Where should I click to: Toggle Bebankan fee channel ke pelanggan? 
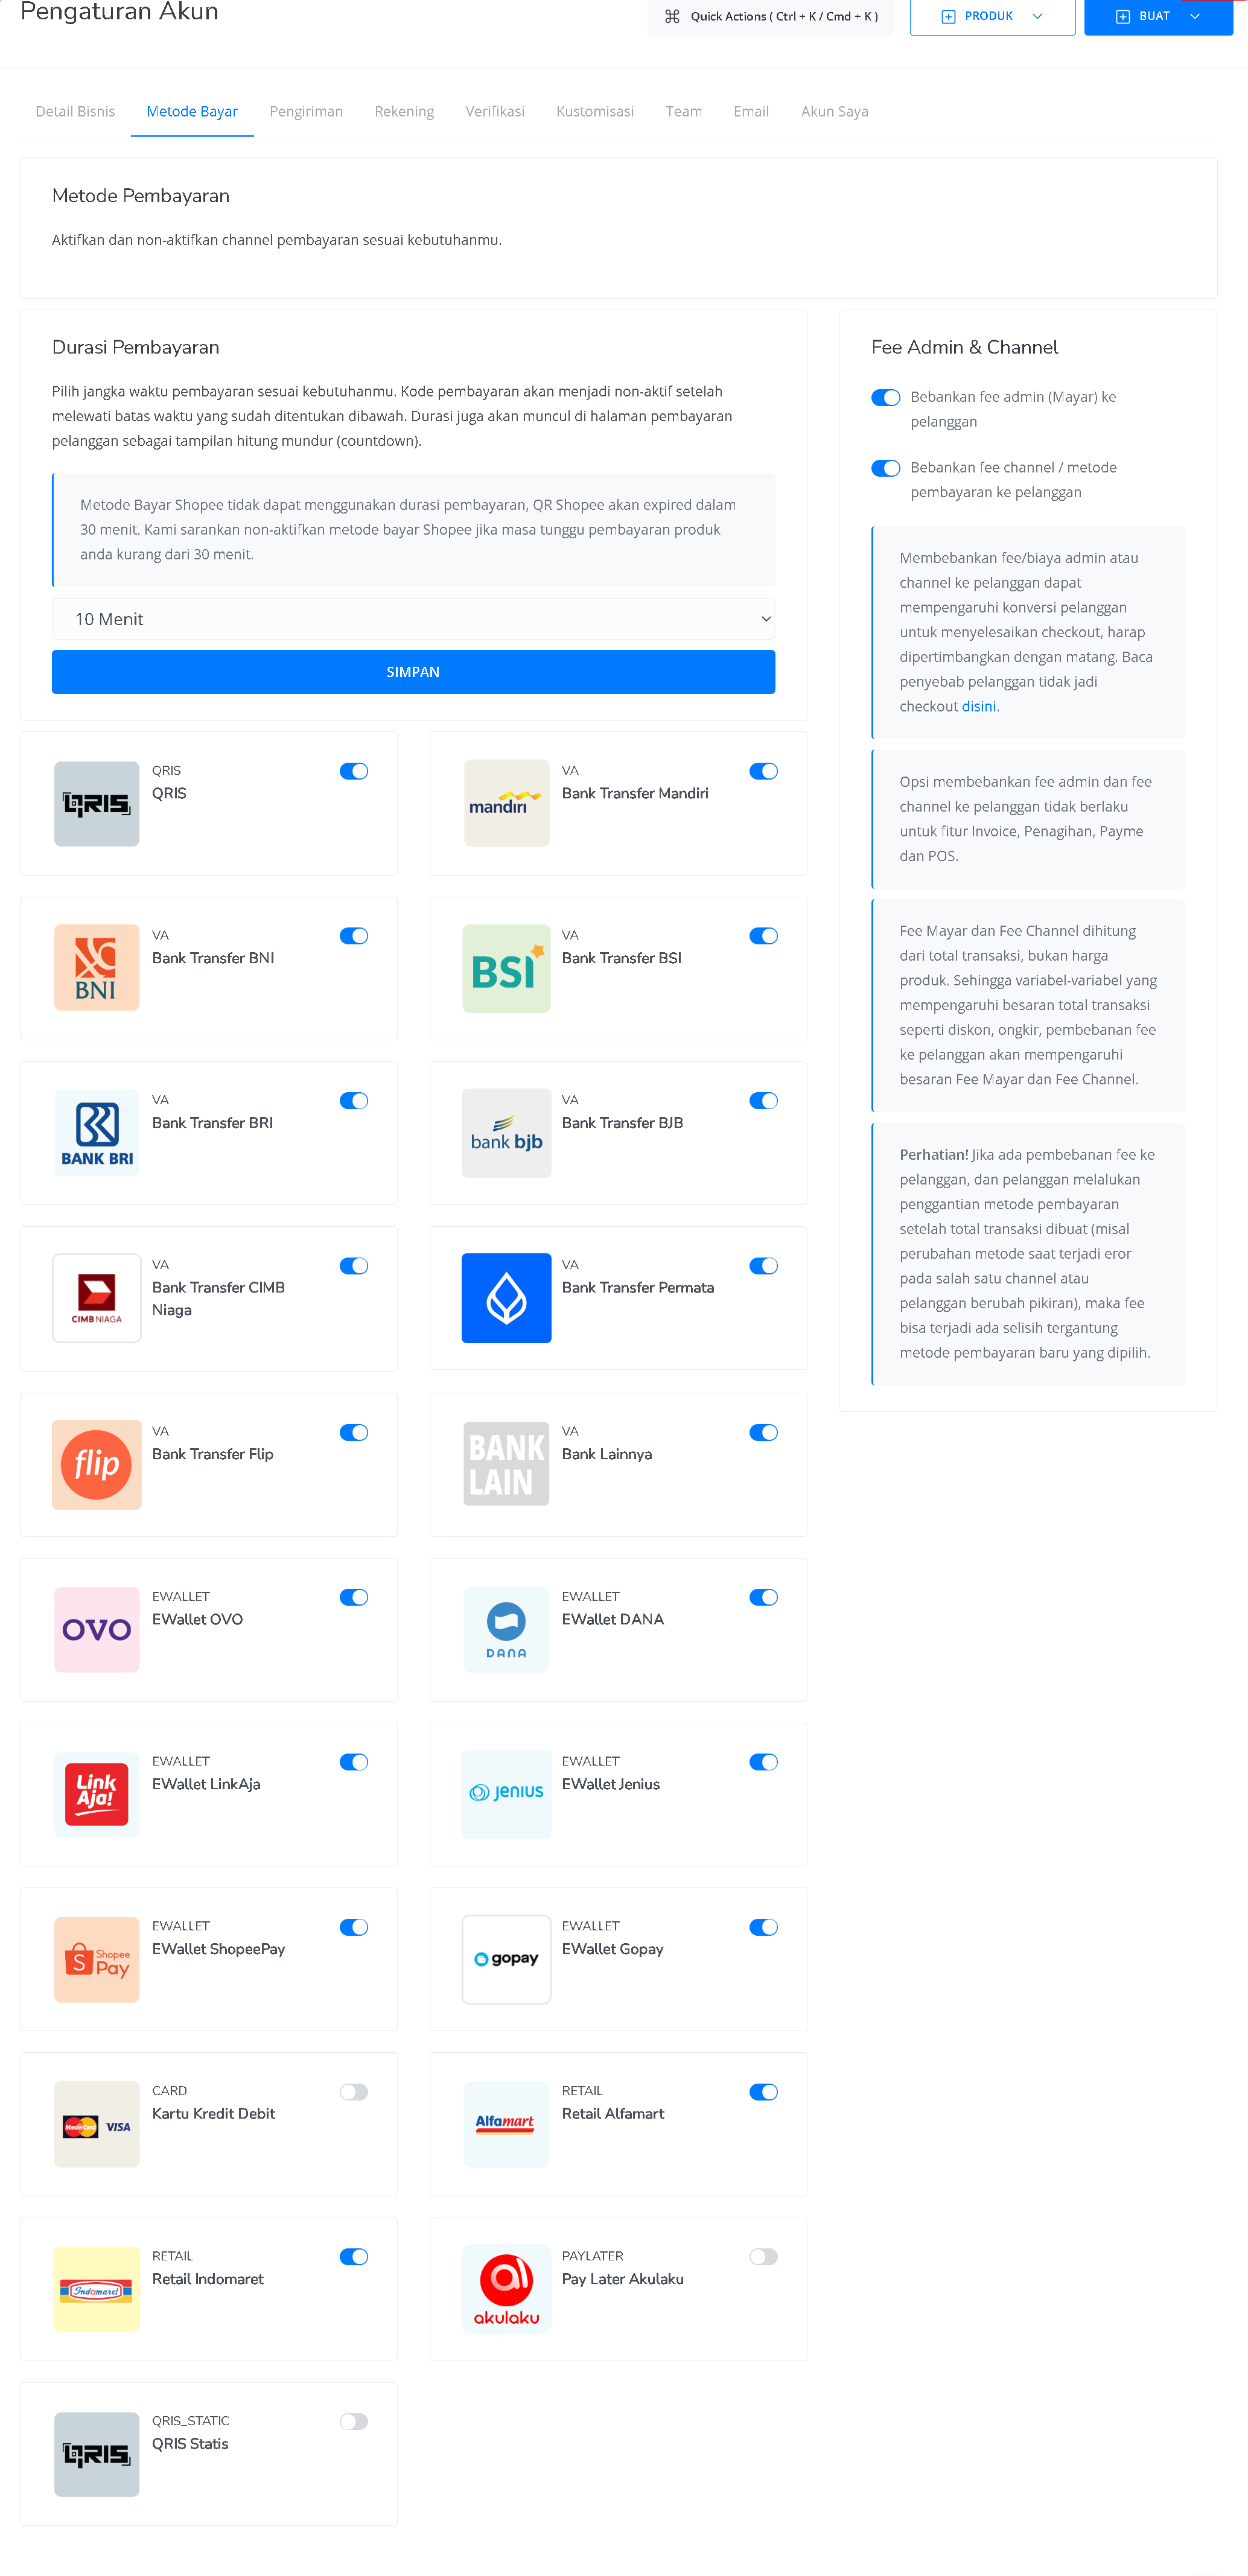tap(886, 468)
